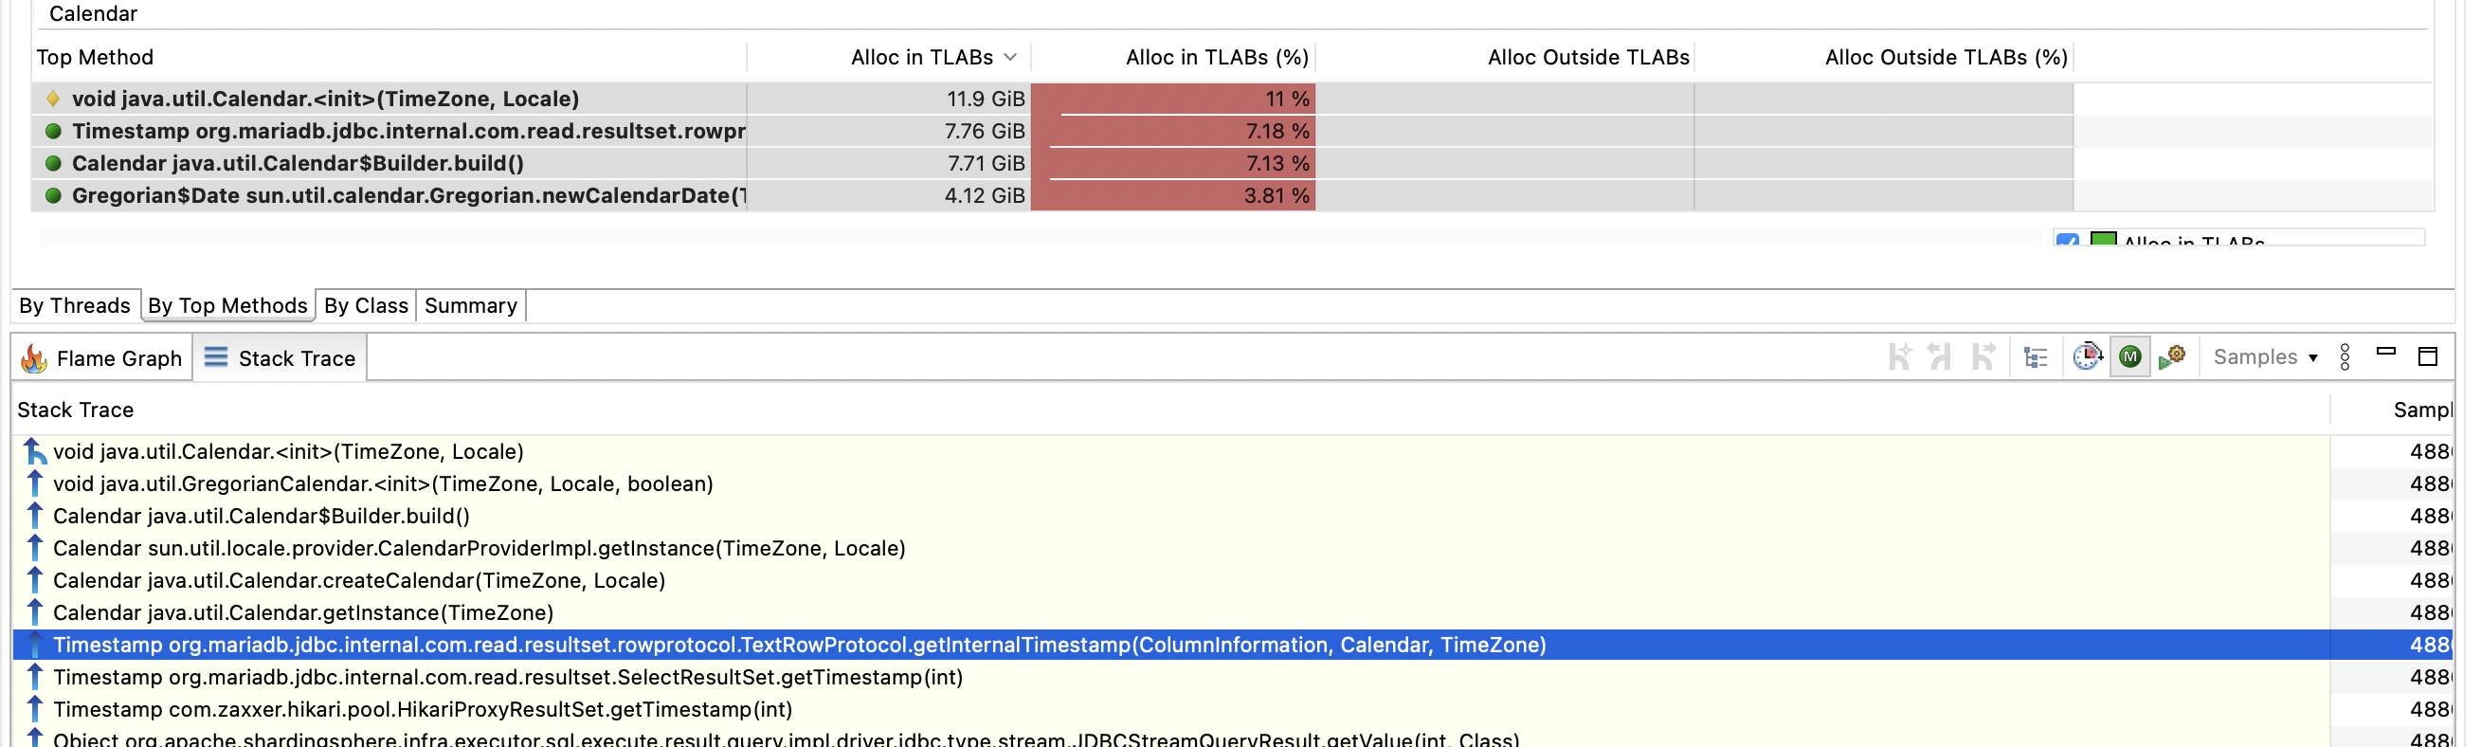The image size is (2481, 747).
Task: Expand the Calendar.<init> stack frame arrow
Action: 35,451
